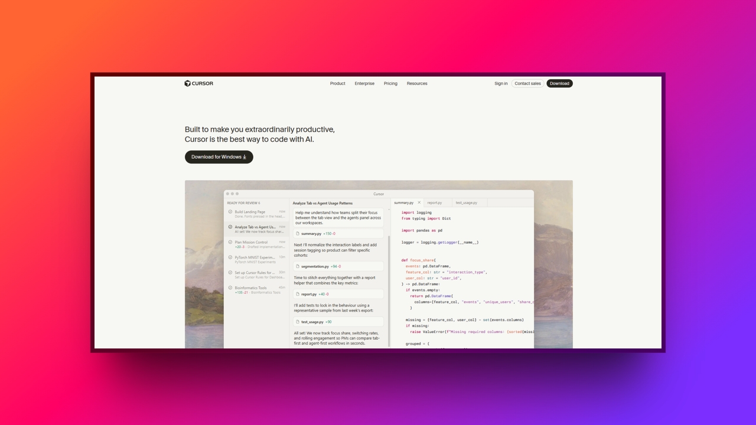The image size is (756, 425).
Task: Click check icon beside Plan Mission Control
Action: point(230,242)
